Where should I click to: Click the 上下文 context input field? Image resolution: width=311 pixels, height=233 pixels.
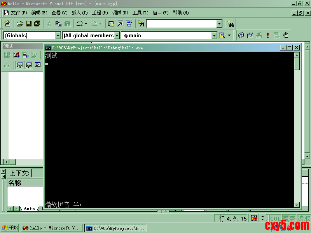point(37,174)
